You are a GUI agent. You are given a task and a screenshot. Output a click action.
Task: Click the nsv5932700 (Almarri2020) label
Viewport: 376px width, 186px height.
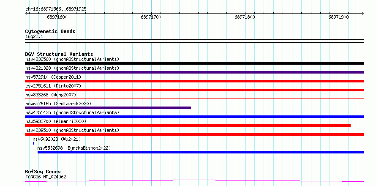coord(56,121)
